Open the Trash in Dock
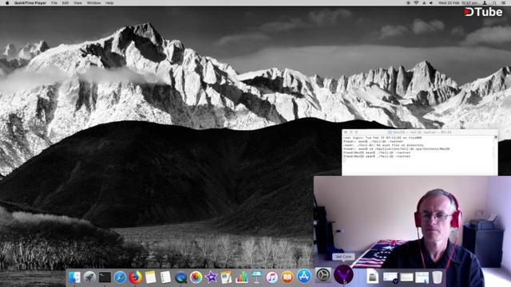Screen dimensions: 511x287 [437, 277]
